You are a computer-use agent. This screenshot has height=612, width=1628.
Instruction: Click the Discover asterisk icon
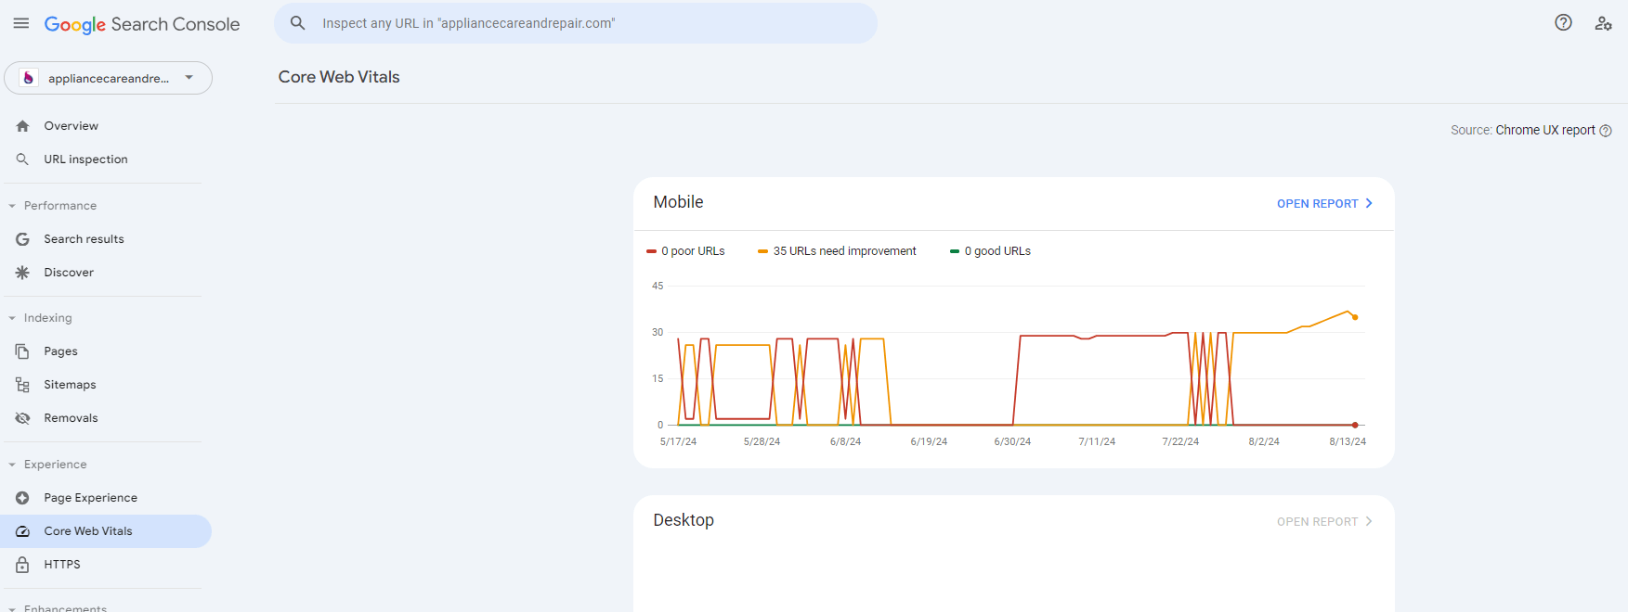tap(23, 273)
